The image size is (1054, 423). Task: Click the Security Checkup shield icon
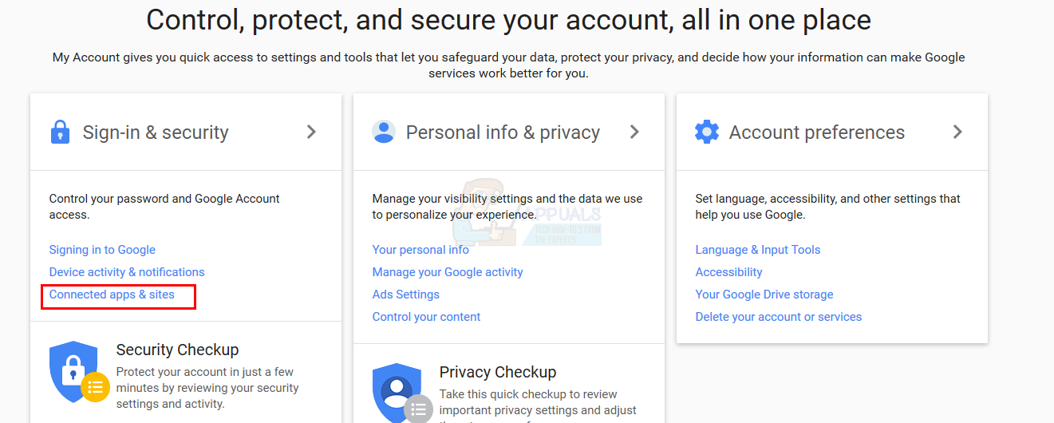tap(74, 372)
